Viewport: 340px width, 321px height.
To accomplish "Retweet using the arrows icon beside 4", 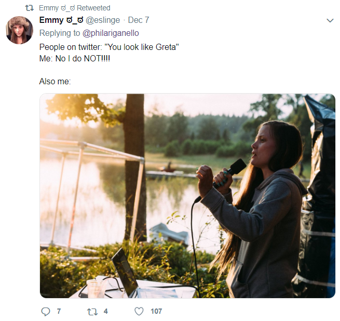I will pyautogui.click(x=92, y=312).
